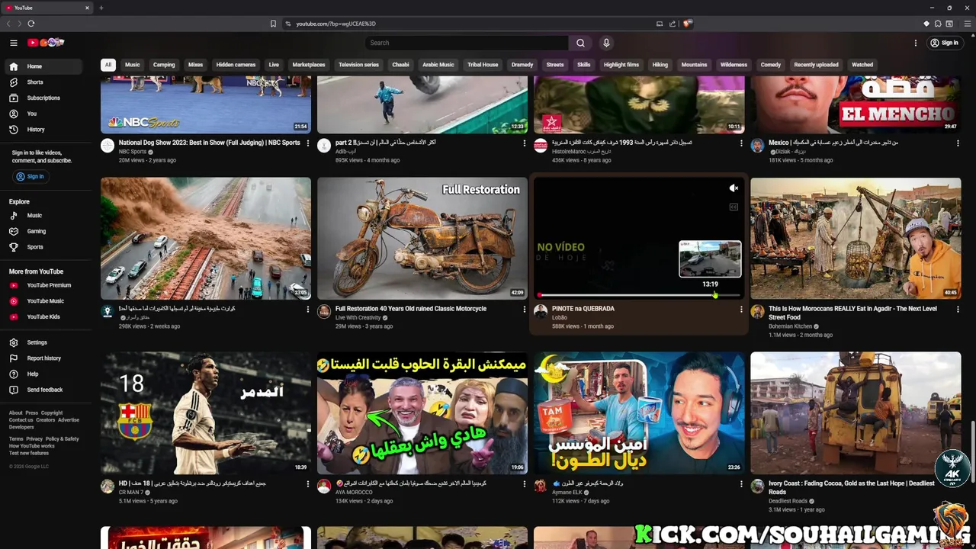Viewport: 976px width, 549px height.
Task: Click the search magnifier button
Action: pyautogui.click(x=580, y=43)
